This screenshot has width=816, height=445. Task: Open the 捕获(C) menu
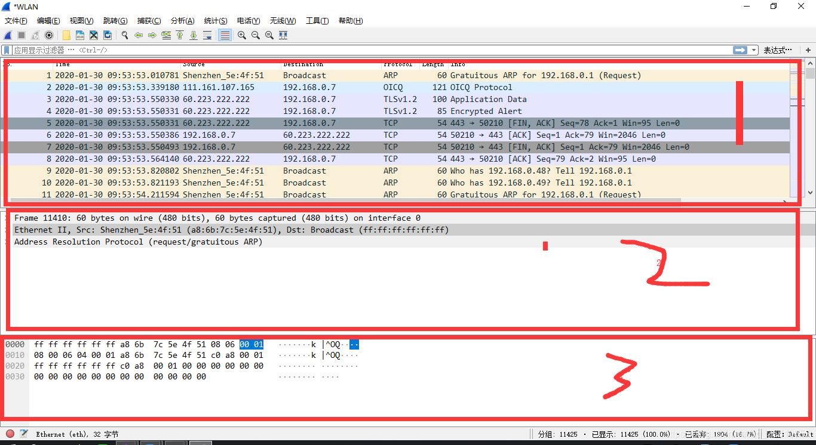149,21
